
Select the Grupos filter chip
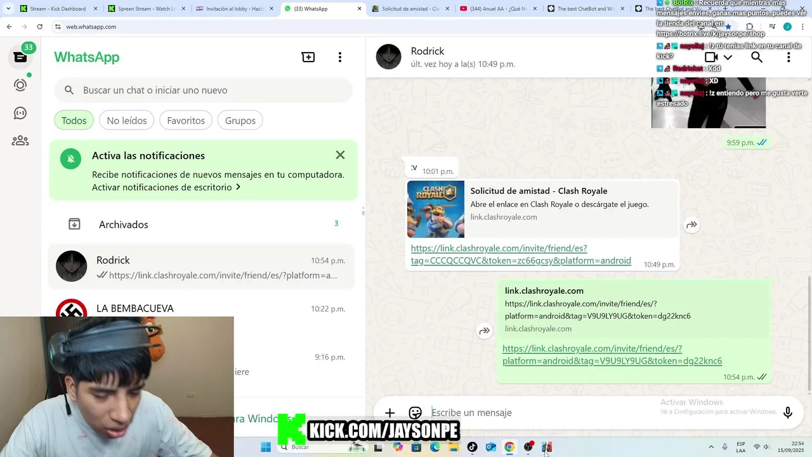pyautogui.click(x=240, y=121)
